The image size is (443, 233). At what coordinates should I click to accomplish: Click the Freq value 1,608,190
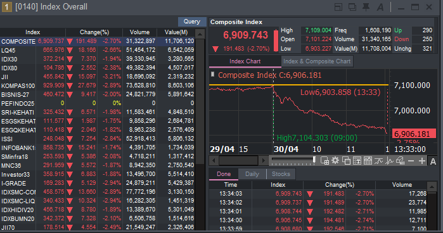click(x=378, y=30)
